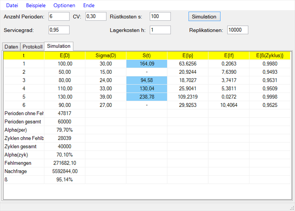
Task: Click the Alpha(per) value 79,70%
Action: (65, 130)
